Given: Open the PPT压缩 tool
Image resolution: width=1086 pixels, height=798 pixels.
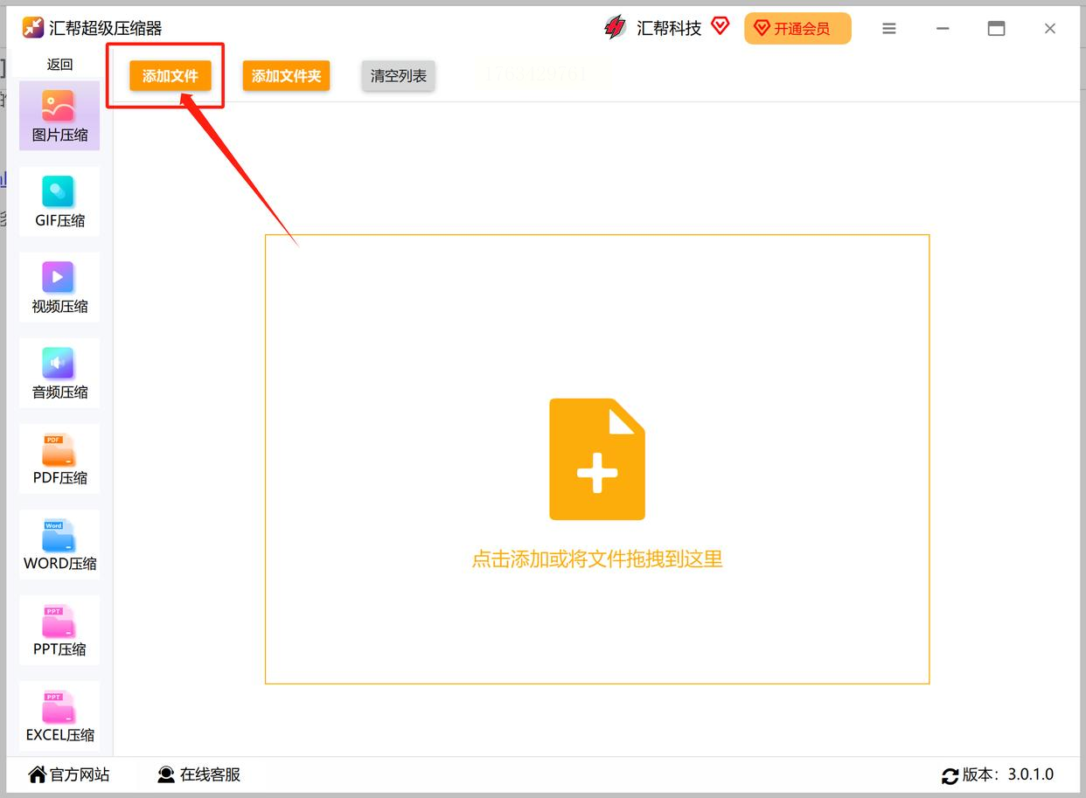Looking at the screenshot, I should 59,630.
